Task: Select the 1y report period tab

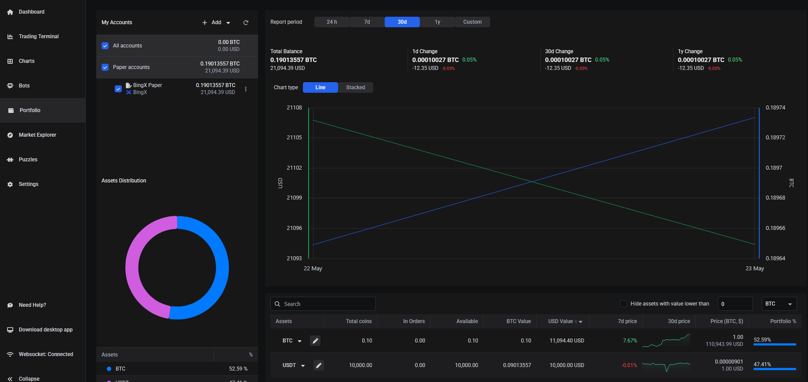Action: coord(437,22)
